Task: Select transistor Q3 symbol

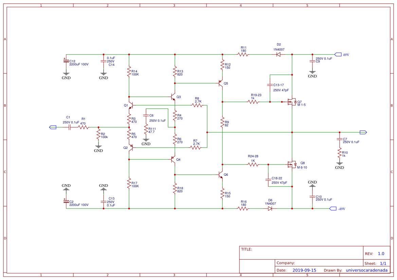Action: point(173,97)
